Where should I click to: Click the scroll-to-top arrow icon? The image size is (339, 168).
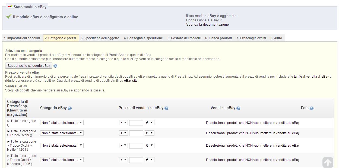[x=328, y=162]
